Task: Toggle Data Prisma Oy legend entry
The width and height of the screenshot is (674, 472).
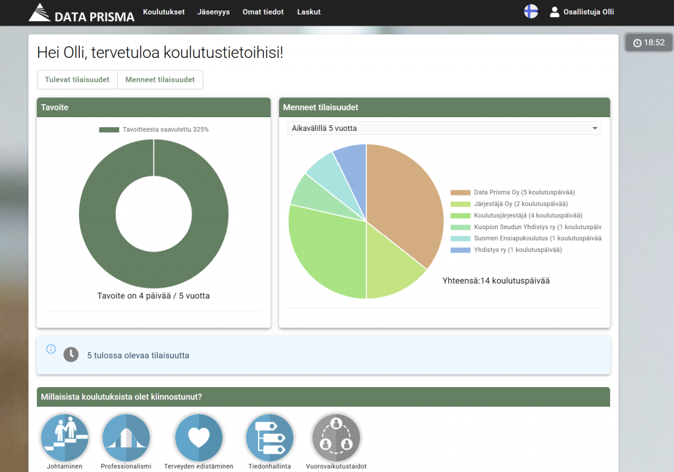Action: 512,192
